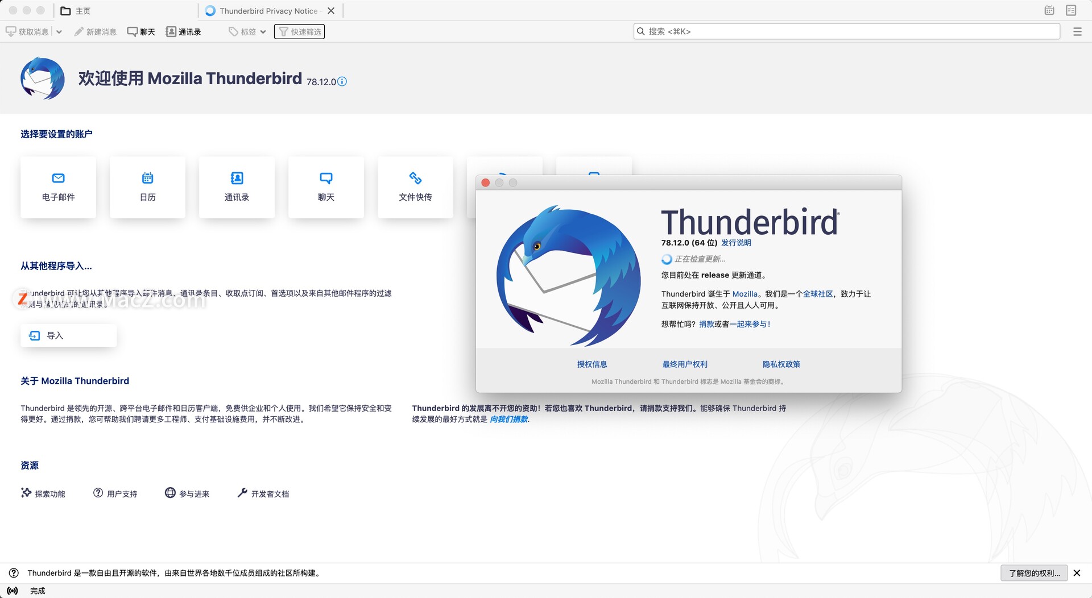1092x598 pixels.
Task: Open Privacy Policy (隐私权政策) link
Action: [x=781, y=364]
